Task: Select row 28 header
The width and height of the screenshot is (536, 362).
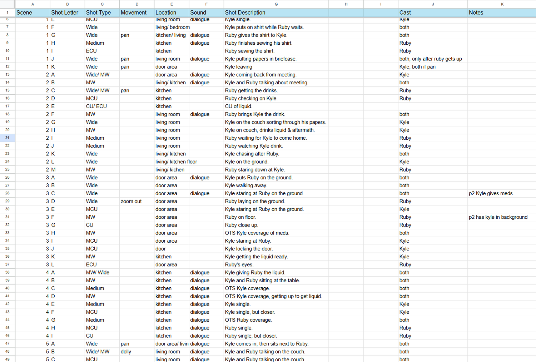Action: click(8, 193)
